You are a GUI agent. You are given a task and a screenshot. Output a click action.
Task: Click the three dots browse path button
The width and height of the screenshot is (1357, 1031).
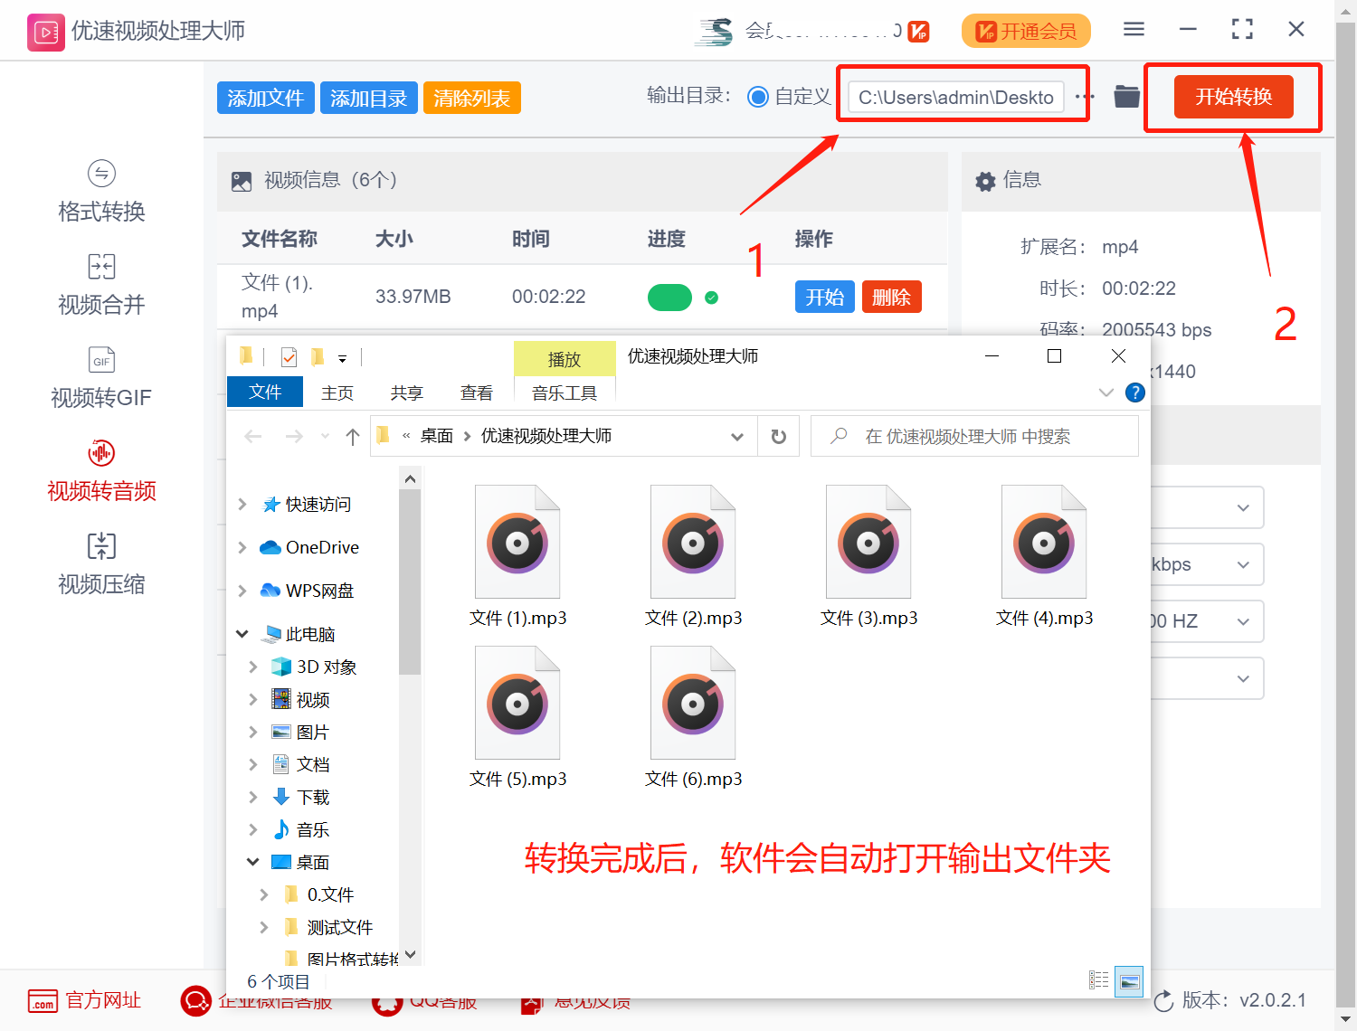(1084, 97)
